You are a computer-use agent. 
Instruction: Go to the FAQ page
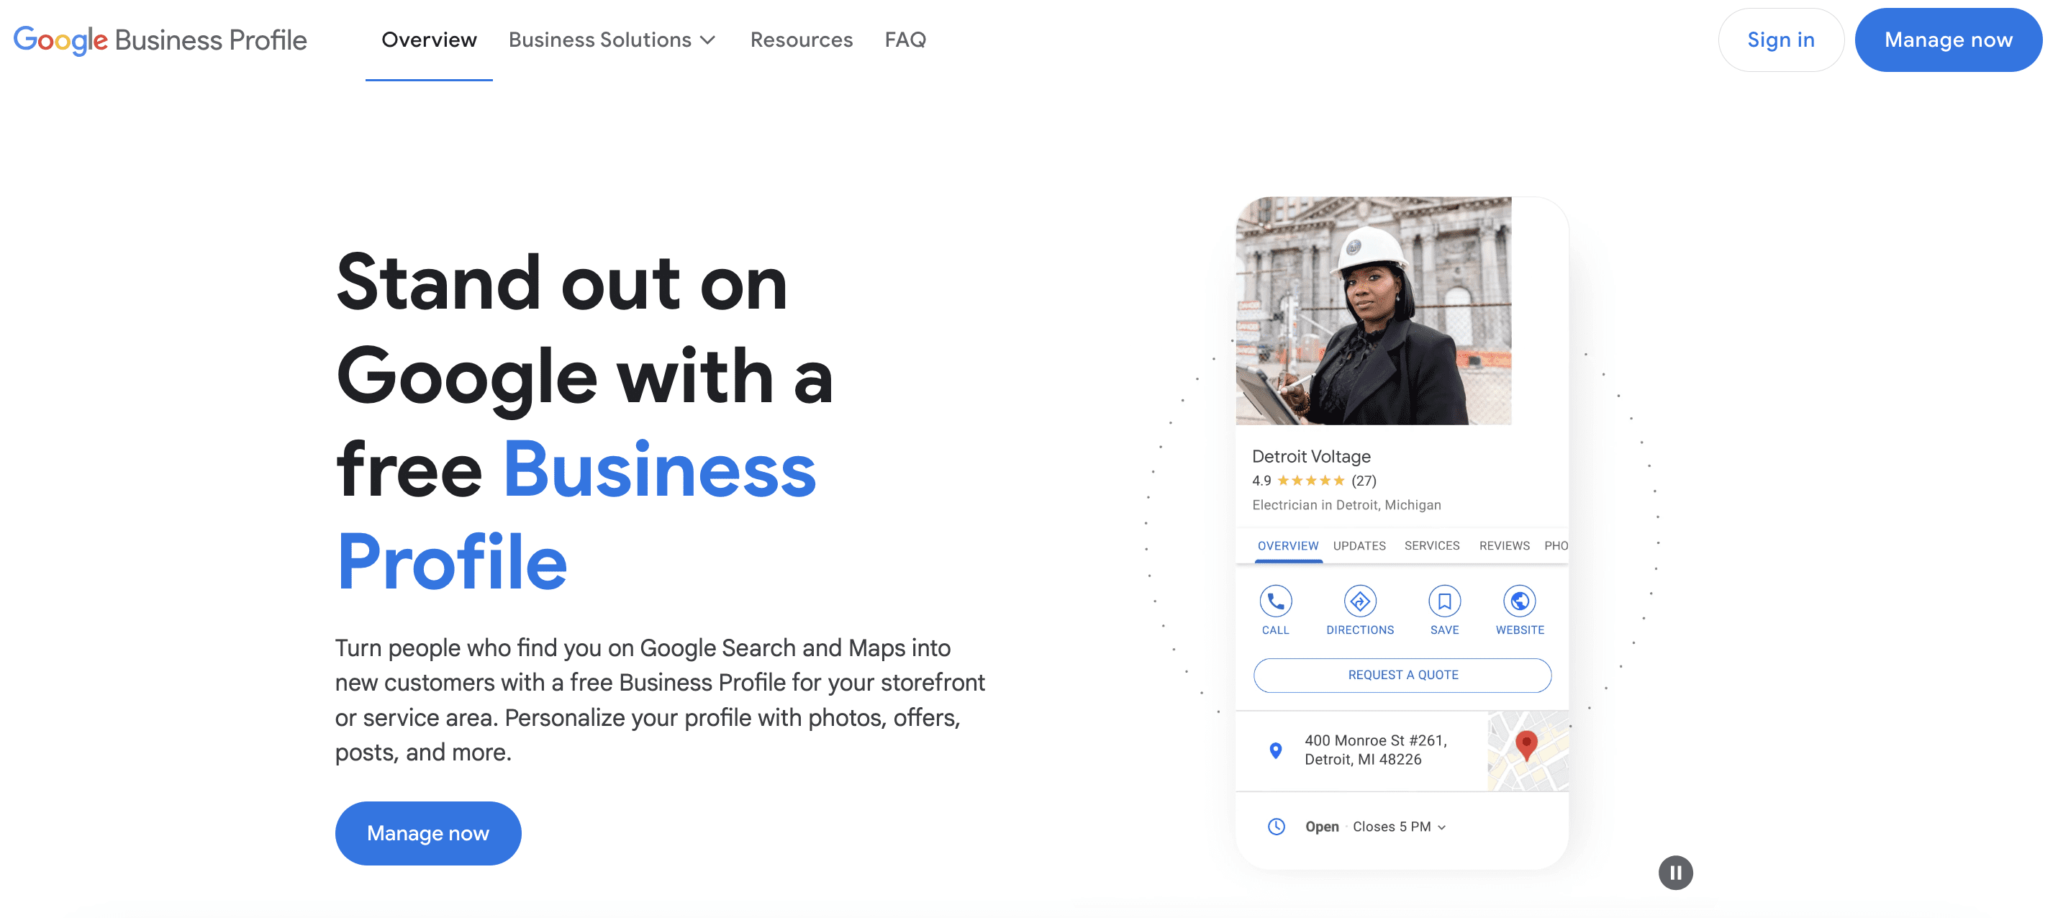click(905, 40)
